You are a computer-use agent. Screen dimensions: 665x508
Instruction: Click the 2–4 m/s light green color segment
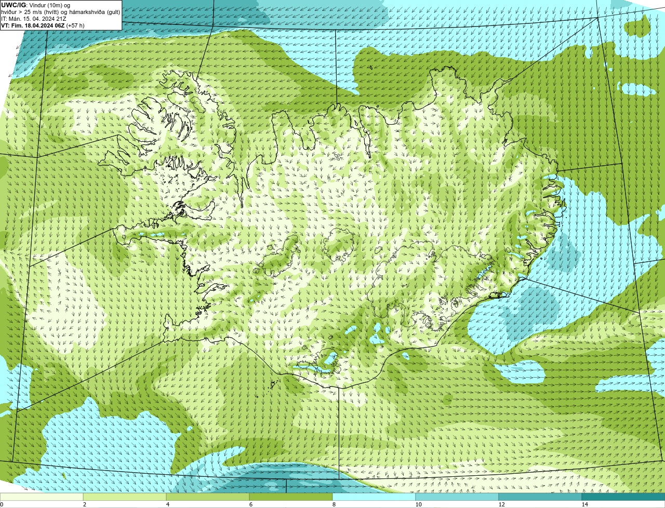125,497
